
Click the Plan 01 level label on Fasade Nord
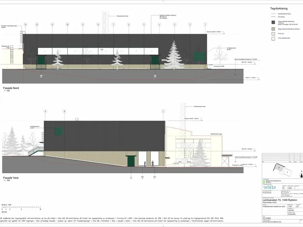(x=250, y=78)
